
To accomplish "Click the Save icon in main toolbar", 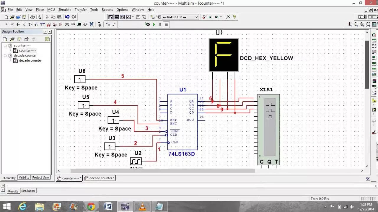I will point(24,17).
